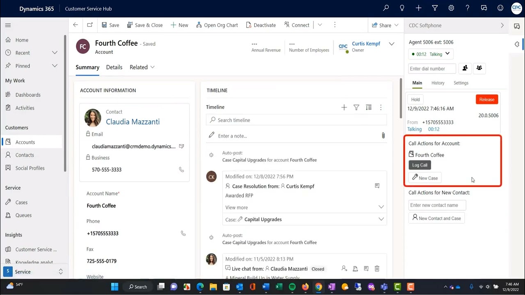Open command bar overflow ellipsis

pos(335,25)
